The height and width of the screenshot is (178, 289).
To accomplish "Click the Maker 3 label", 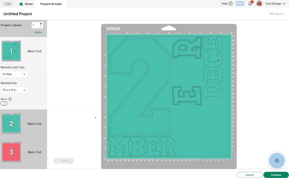I will point(279,14).
